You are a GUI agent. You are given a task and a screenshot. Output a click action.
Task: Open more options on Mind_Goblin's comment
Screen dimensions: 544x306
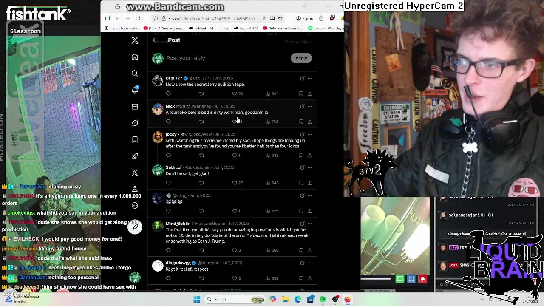(310, 224)
